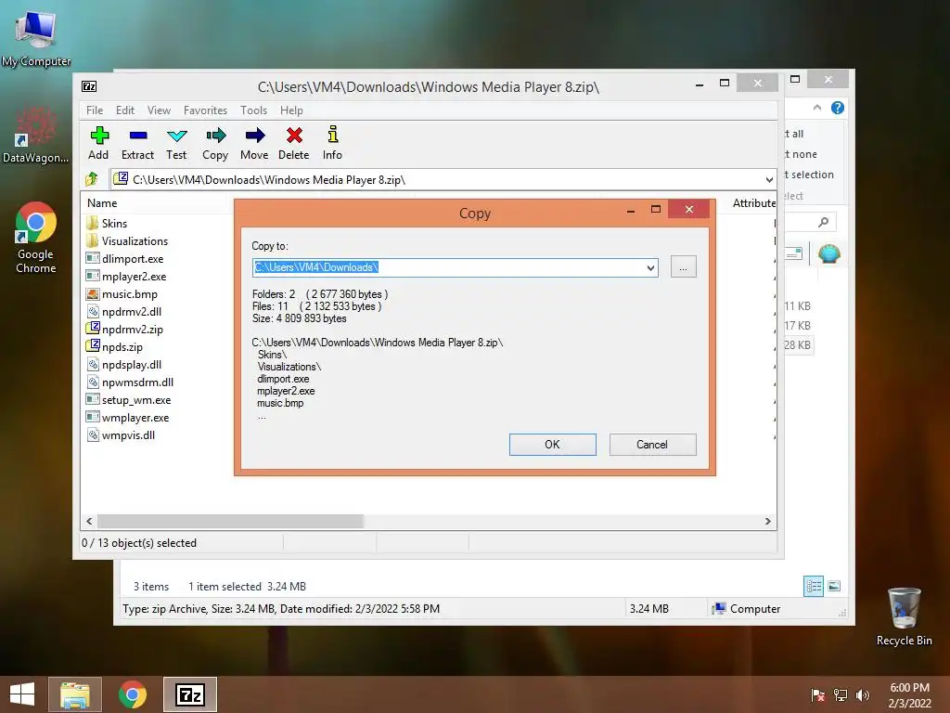Click Invert selection in Explorer ribbon
This screenshot has height=713, width=950.
(x=810, y=175)
